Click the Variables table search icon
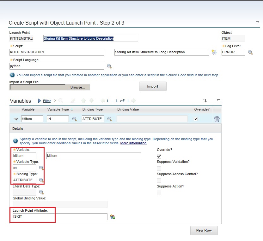The width and height of the screenshot is (263, 241). click(61, 100)
